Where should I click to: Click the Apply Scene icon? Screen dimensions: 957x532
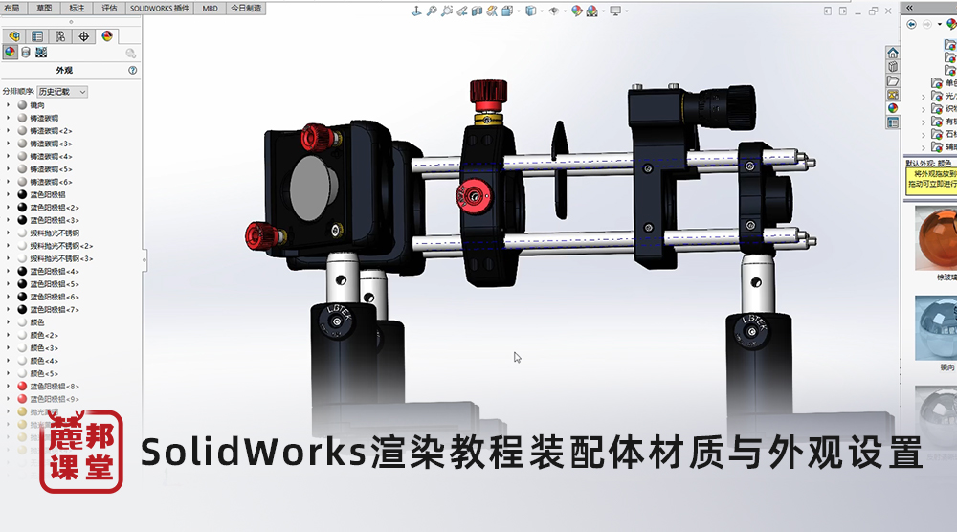tap(592, 11)
